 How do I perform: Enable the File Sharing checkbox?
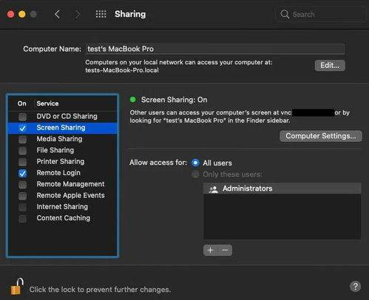pyautogui.click(x=22, y=151)
